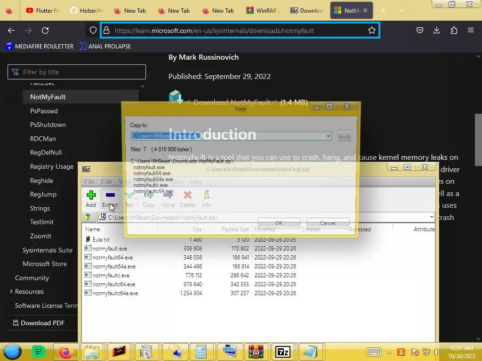
Task: Go up one folder level in 7-Zip
Action: (88, 217)
